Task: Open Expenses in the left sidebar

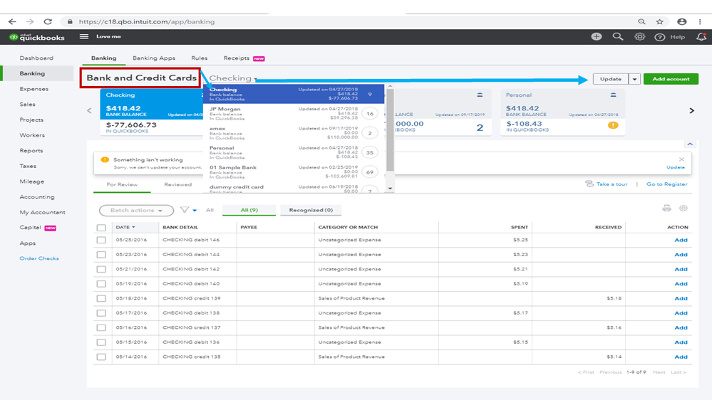Action: click(x=34, y=89)
